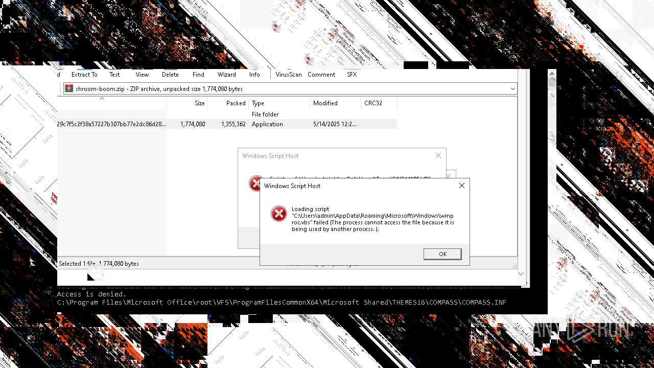Select the shroom-boom.zip path field
654x368 pixels.
(x=290, y=89)
